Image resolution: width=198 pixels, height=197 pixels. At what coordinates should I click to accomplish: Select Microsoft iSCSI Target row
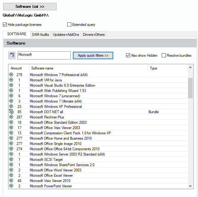tap(98, 160)
